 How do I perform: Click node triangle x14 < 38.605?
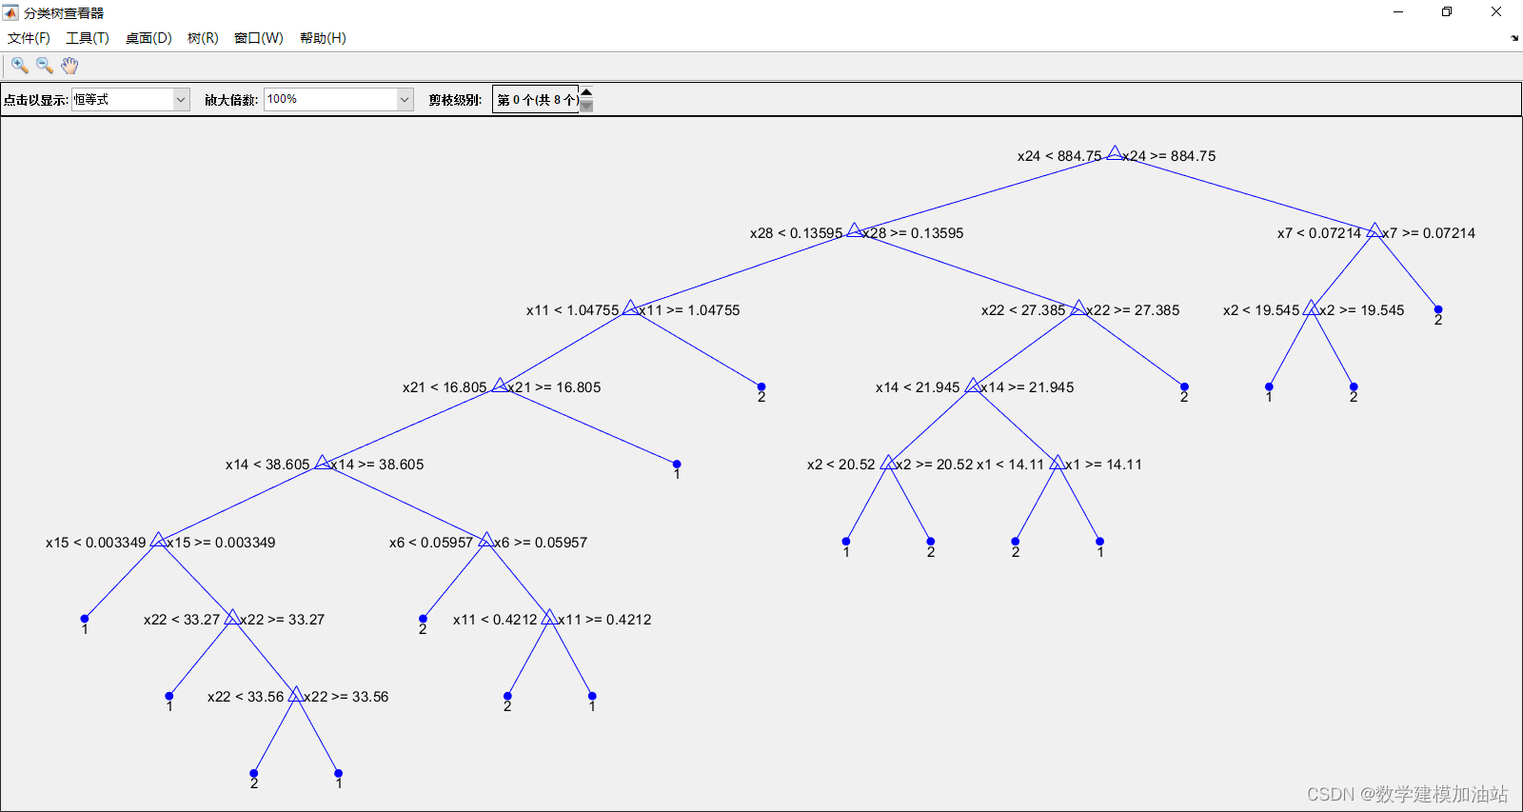pos(323,462)
